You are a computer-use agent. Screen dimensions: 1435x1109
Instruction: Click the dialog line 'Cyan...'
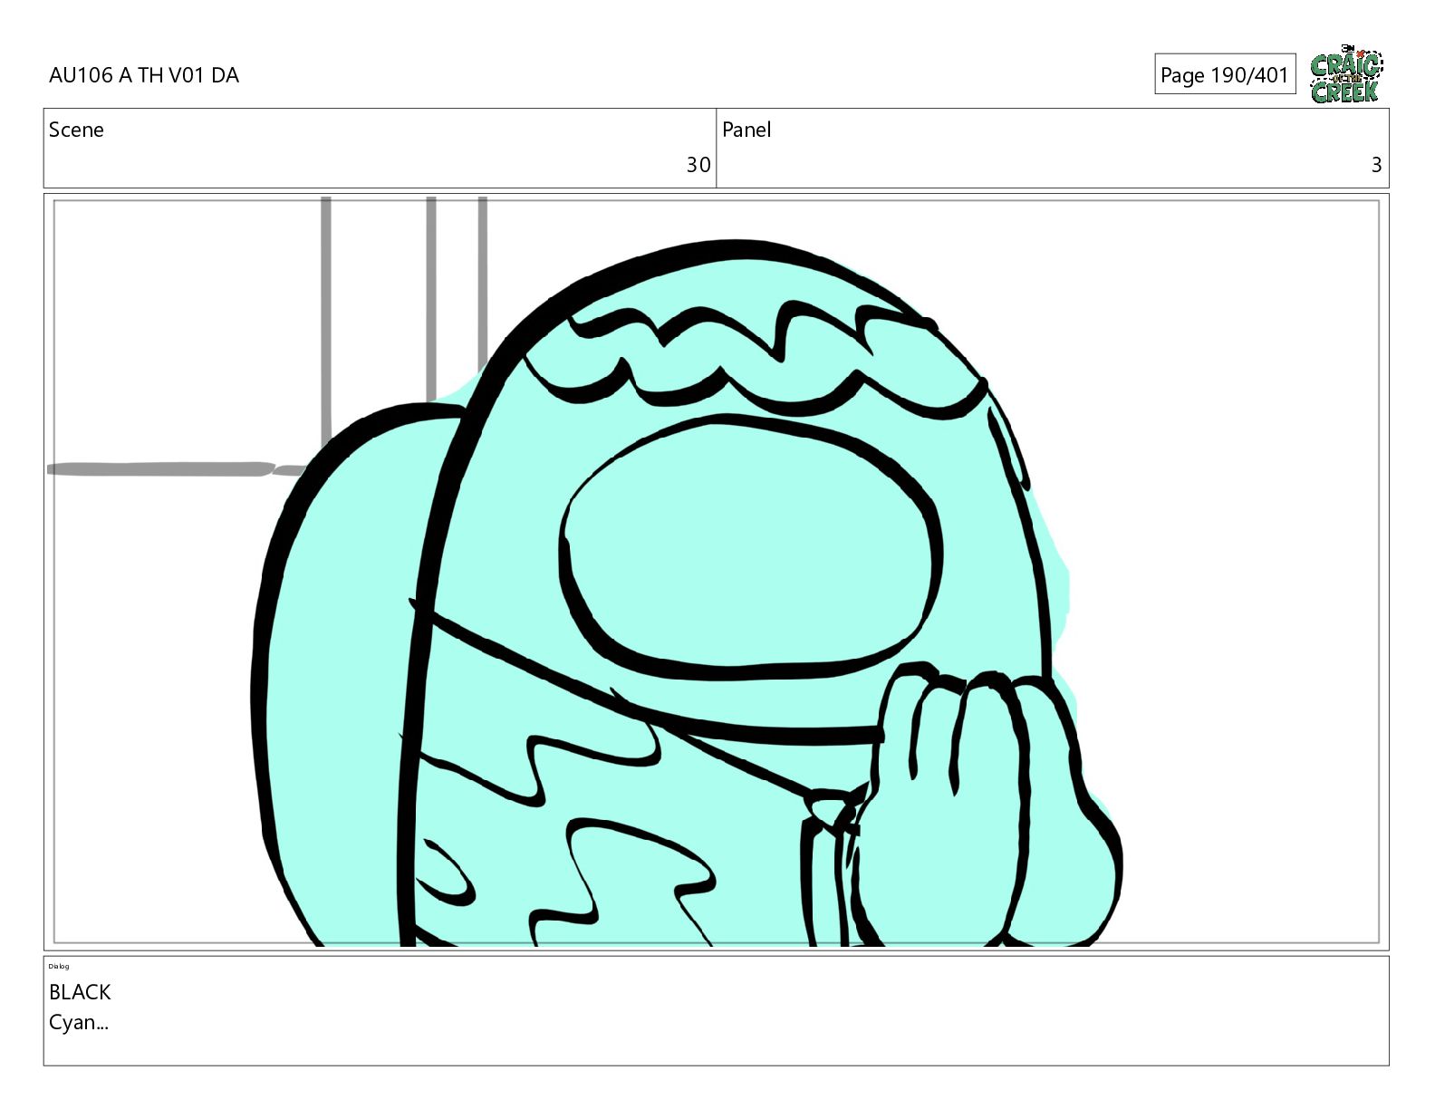click(x=79, y=1022)
